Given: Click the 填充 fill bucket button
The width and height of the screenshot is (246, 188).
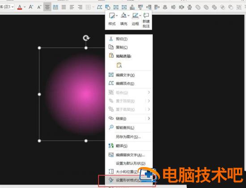Looking at the screenshot, I should click(123, 19).
